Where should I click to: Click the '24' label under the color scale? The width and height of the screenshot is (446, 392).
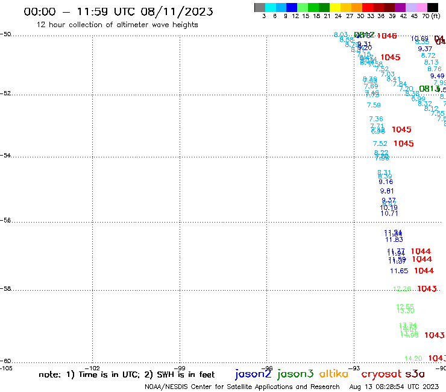(x=338, y=16)
